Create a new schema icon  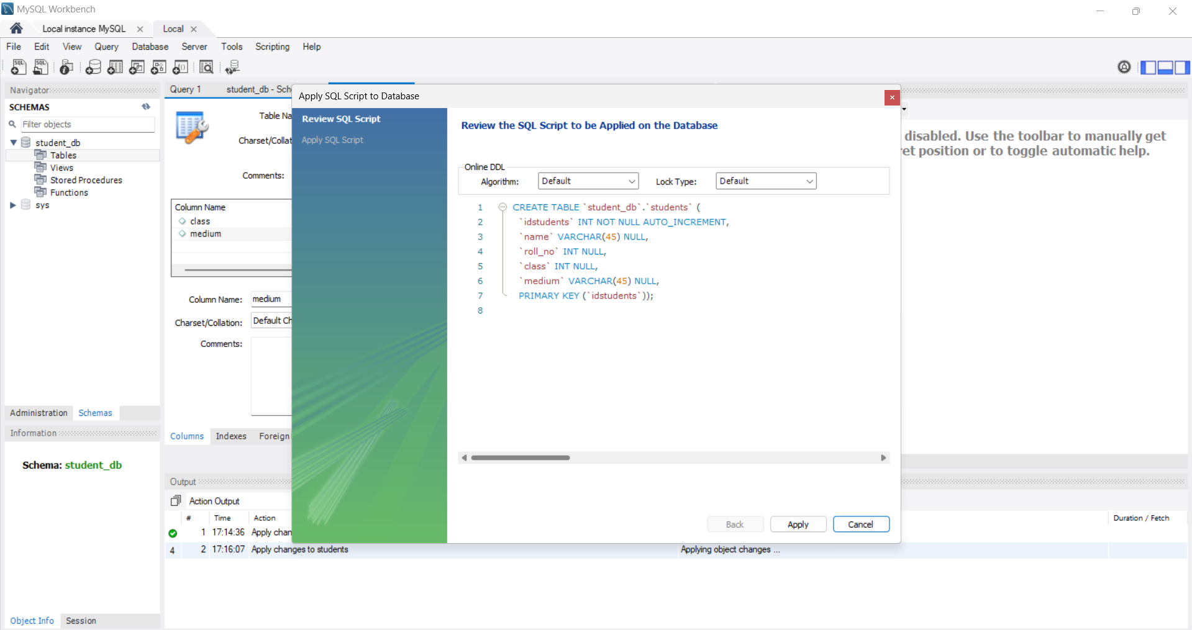coord(93,67)
